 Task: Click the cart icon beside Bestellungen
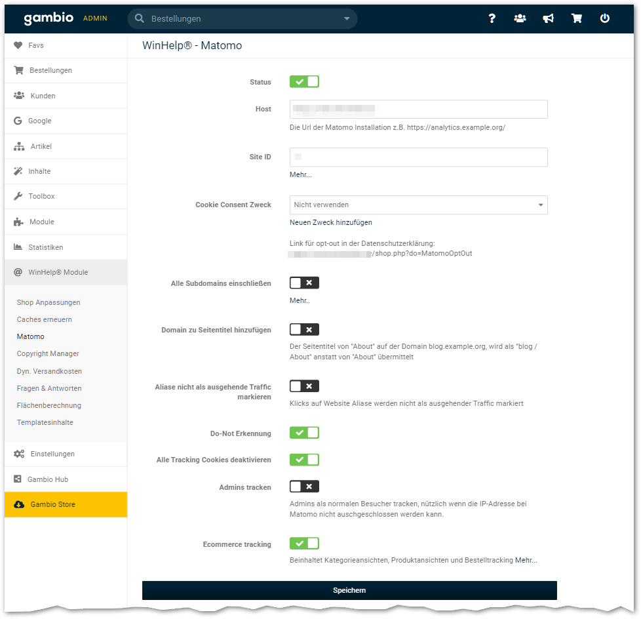click(x=18, y=70)
